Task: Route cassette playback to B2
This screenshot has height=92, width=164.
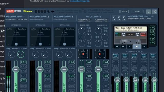Action: [152, 42]
